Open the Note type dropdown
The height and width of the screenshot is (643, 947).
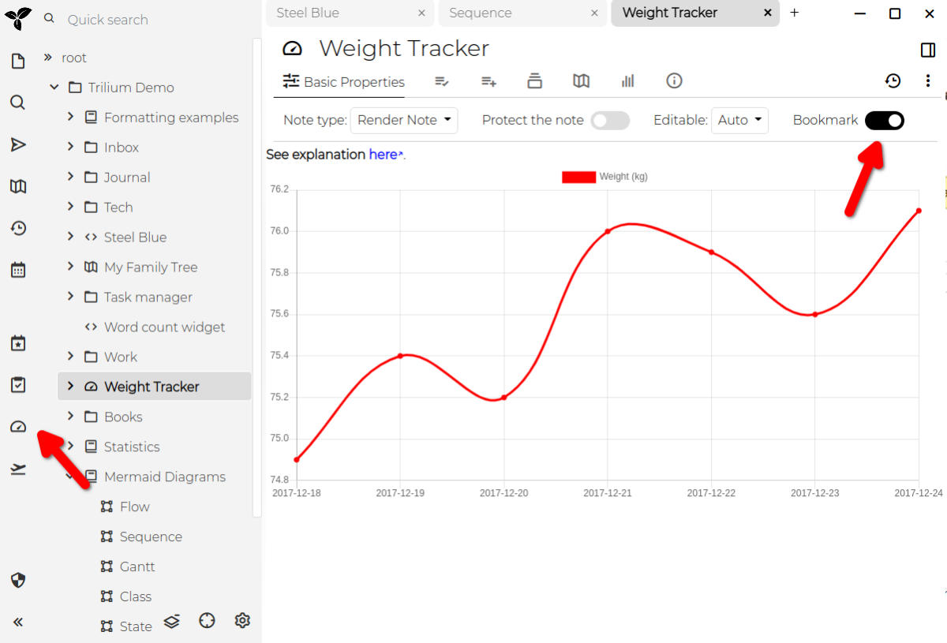pos(403,121)
